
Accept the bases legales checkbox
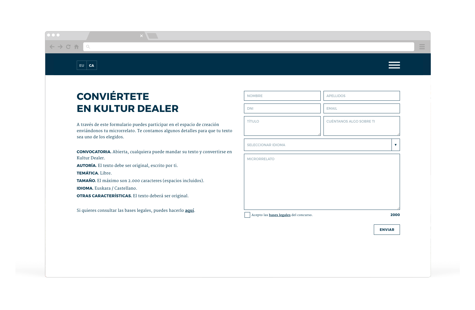247,215
